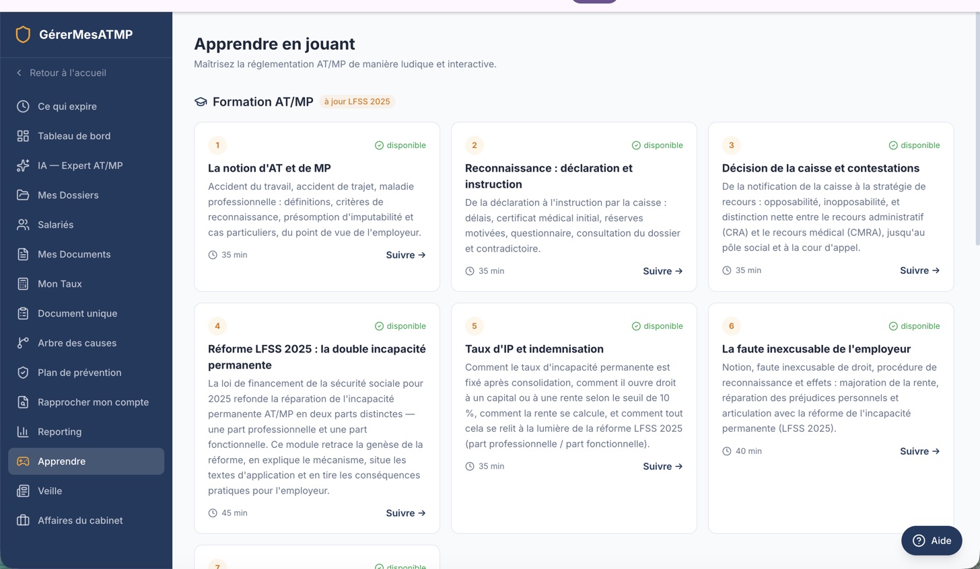Image resolution: width=980 pixels, height=569 pixels.
Task: Click the grid icon beside Tableau de bord
Action: point(23,136)
